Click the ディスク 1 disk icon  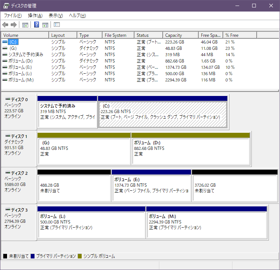click(x=8, y=136)
